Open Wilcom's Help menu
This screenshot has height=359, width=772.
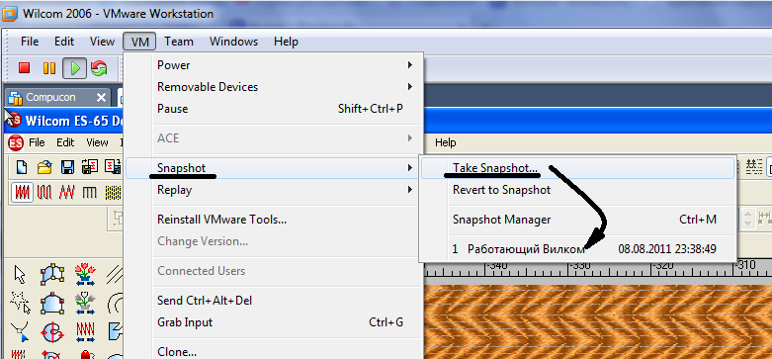click(x=446, y=142)
